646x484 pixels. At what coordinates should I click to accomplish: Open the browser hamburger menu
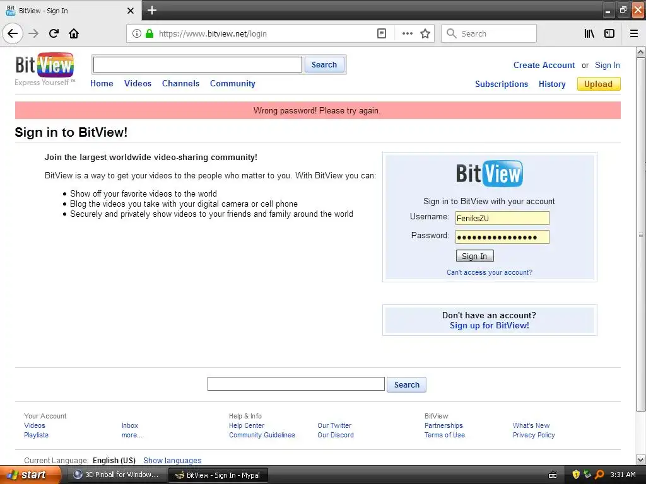[x=634, y=33]
